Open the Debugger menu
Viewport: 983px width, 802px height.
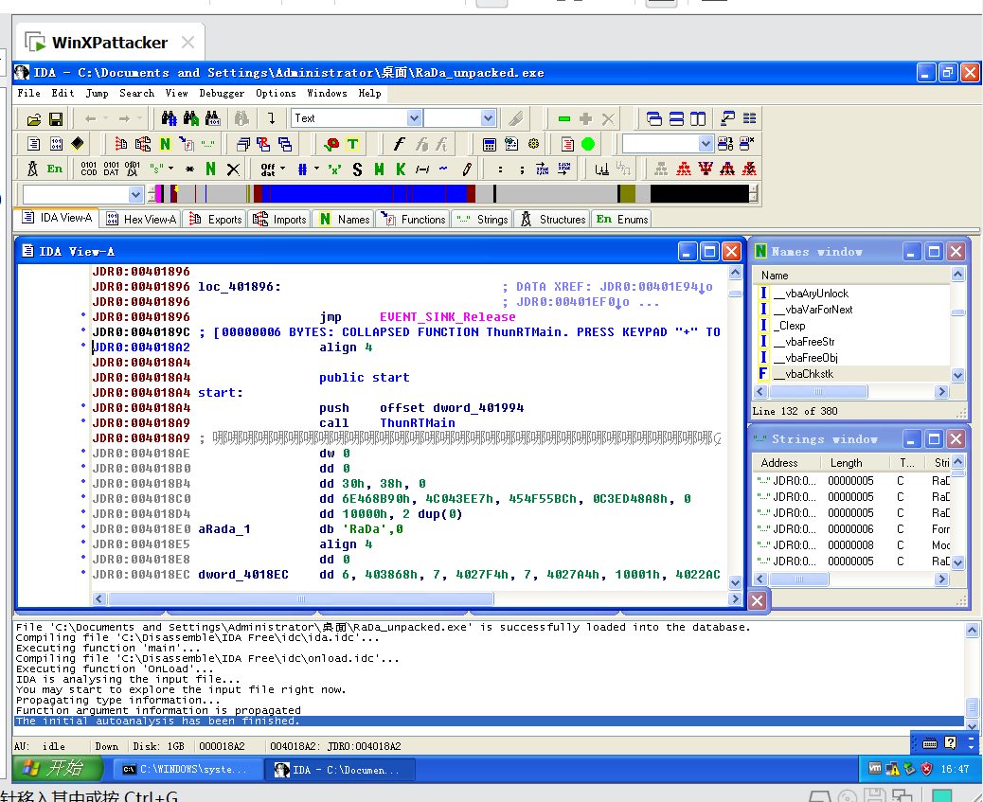click(222, 93)
